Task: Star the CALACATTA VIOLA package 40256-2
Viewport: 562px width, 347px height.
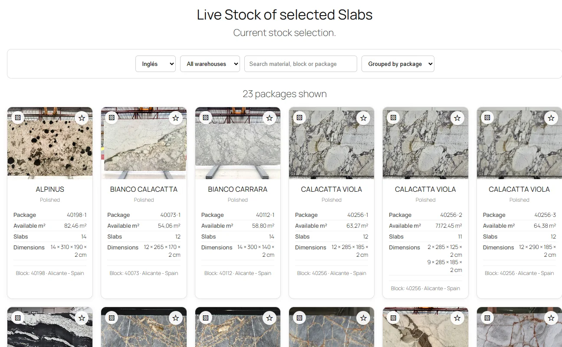Action: (x=457, y=118)
